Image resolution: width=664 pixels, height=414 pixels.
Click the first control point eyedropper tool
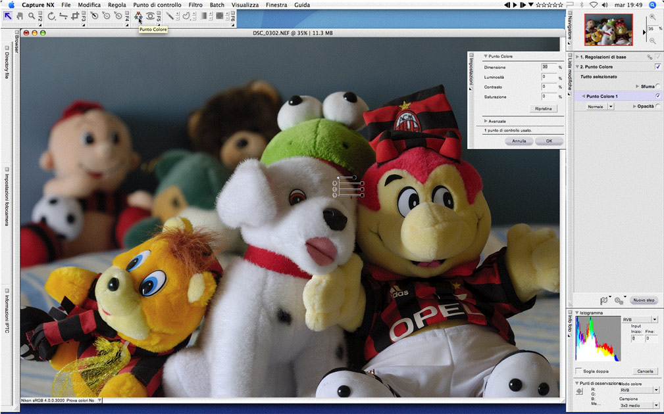(x=95, y=16)
